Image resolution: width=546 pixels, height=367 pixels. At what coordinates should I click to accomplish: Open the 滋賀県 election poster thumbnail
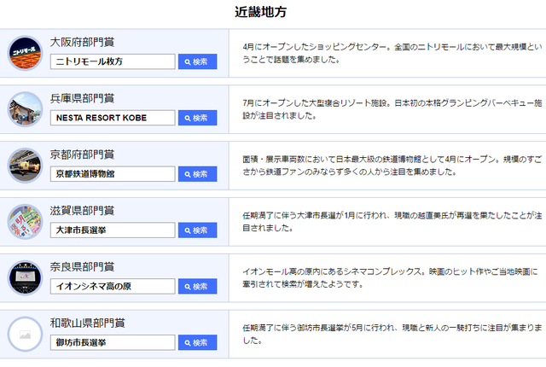point(25,222)
